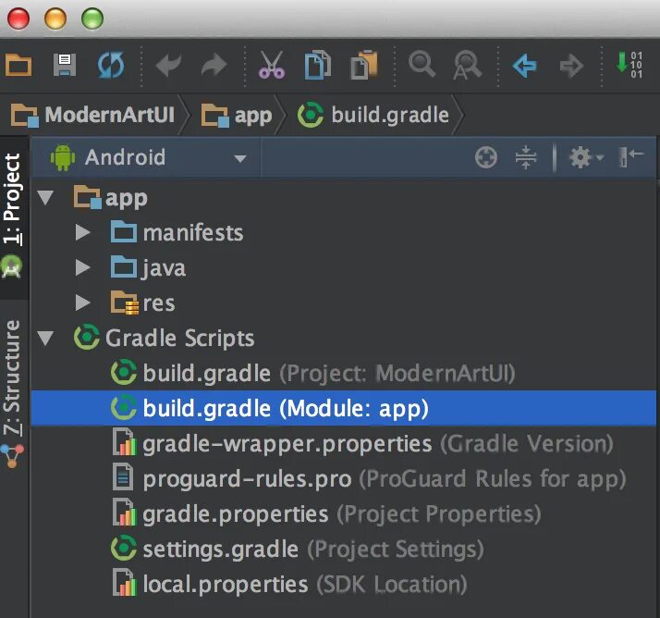Screen dimensions: 660x618
Task: Open project panel gear settings
Action: pos(586,157)
